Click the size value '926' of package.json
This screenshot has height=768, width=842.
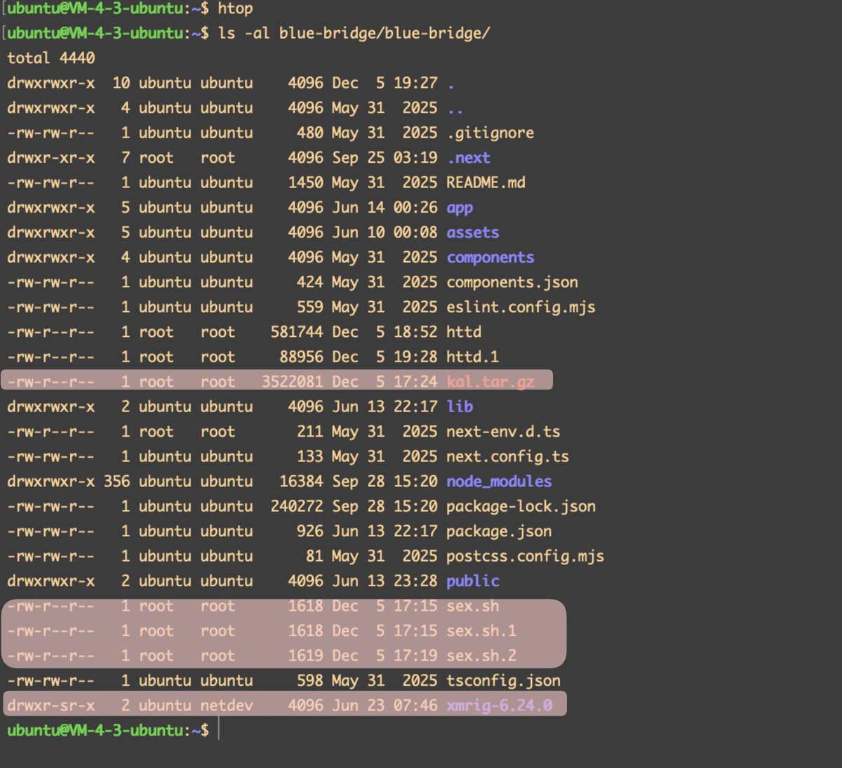coord(310,531)
